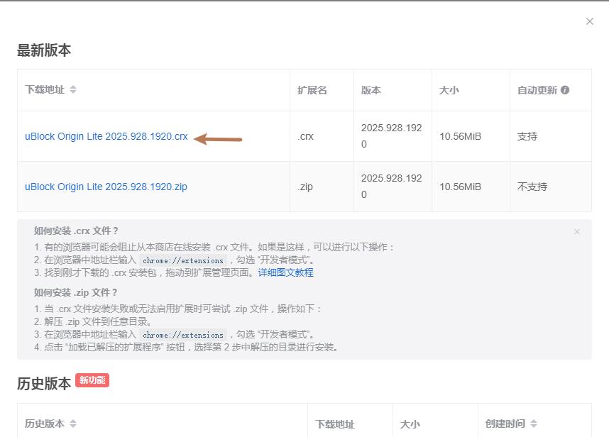Screen dimensions: 609x437
Task: Select step 找到刚才下载的 .crx 安装包
Action: point(174,273)
